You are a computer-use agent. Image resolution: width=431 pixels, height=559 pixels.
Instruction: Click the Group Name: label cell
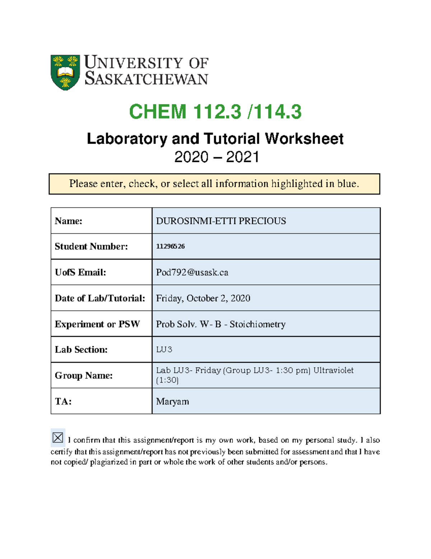(x=101, y=375)
